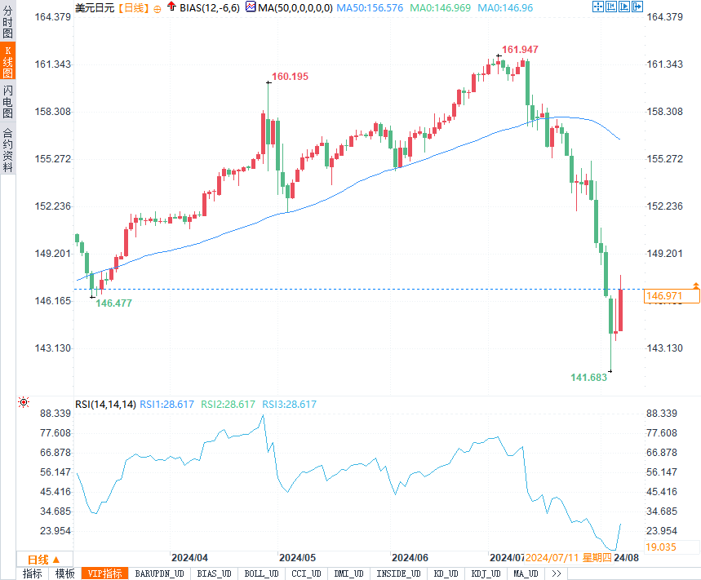This screenshot has height=580, width=701.
Task: Click the RSI3:28.617 value
Action: pyautogui.click(x=289, y=404)
